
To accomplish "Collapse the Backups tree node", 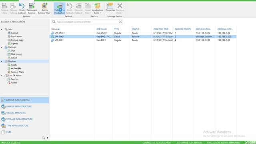I will point(2,47).
